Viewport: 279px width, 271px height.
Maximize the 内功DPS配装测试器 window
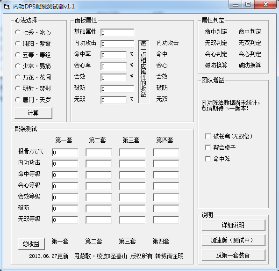(248, 5)
